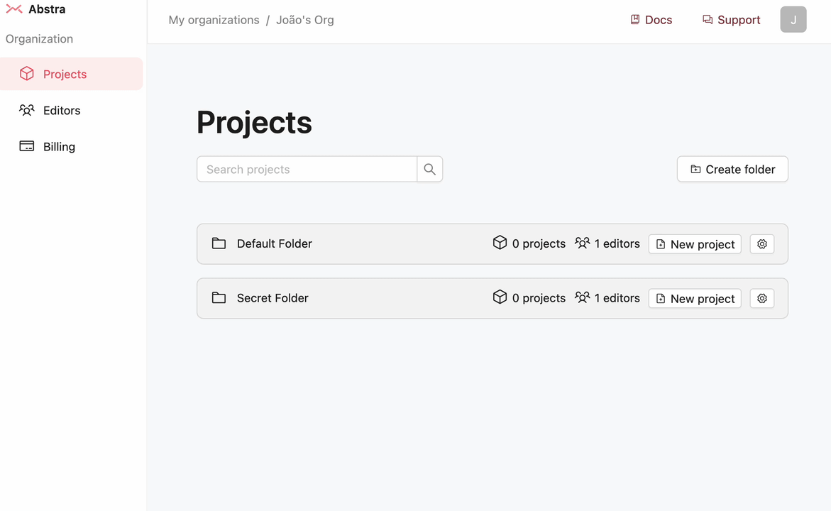The height and width of the screenshot is (511, 831).
Task: Open the Billing sidebar section
Action: pyautogui.click(x=59, y=146)
